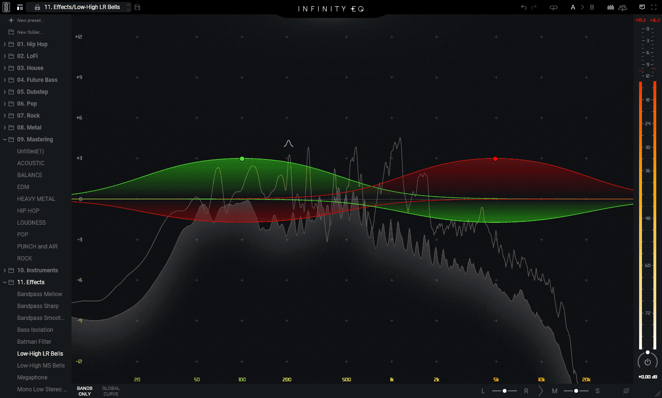
Task: Click the loop link icon
Action: (x=554, y=7)
